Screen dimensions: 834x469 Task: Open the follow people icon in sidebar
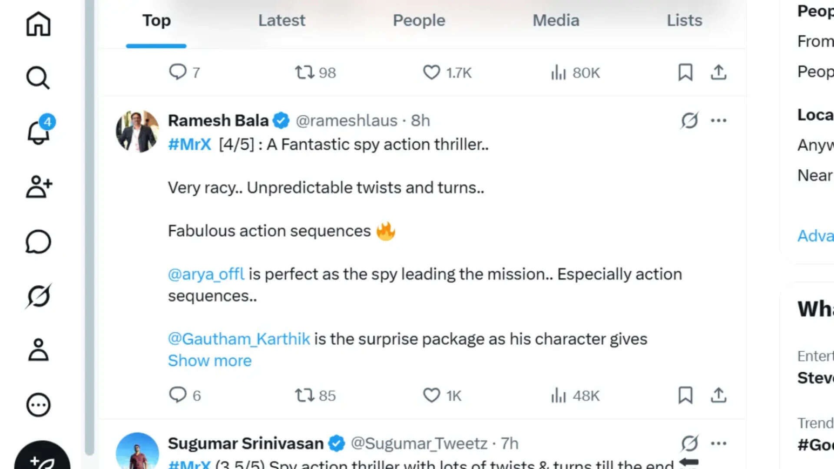point(38,187)
